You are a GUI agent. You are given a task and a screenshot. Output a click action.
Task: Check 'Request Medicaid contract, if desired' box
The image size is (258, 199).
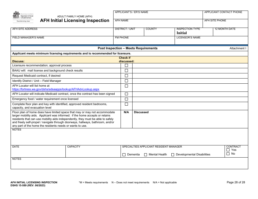[126, 76]
